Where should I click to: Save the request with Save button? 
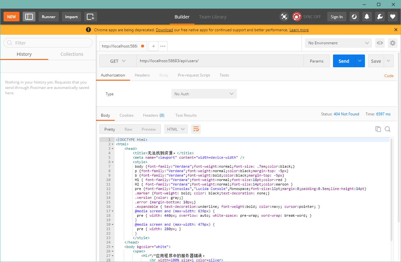click(376, 61)
